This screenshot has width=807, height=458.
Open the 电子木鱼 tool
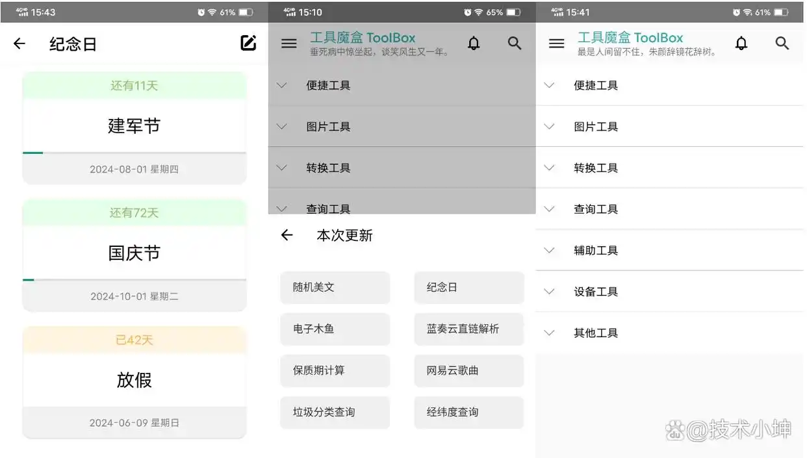click(x=335, y=329)
